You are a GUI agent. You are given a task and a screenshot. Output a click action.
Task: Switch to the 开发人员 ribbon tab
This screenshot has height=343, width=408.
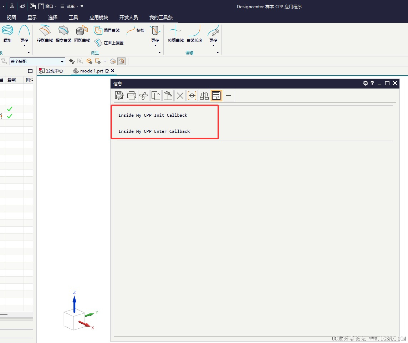tap(128, 17)
